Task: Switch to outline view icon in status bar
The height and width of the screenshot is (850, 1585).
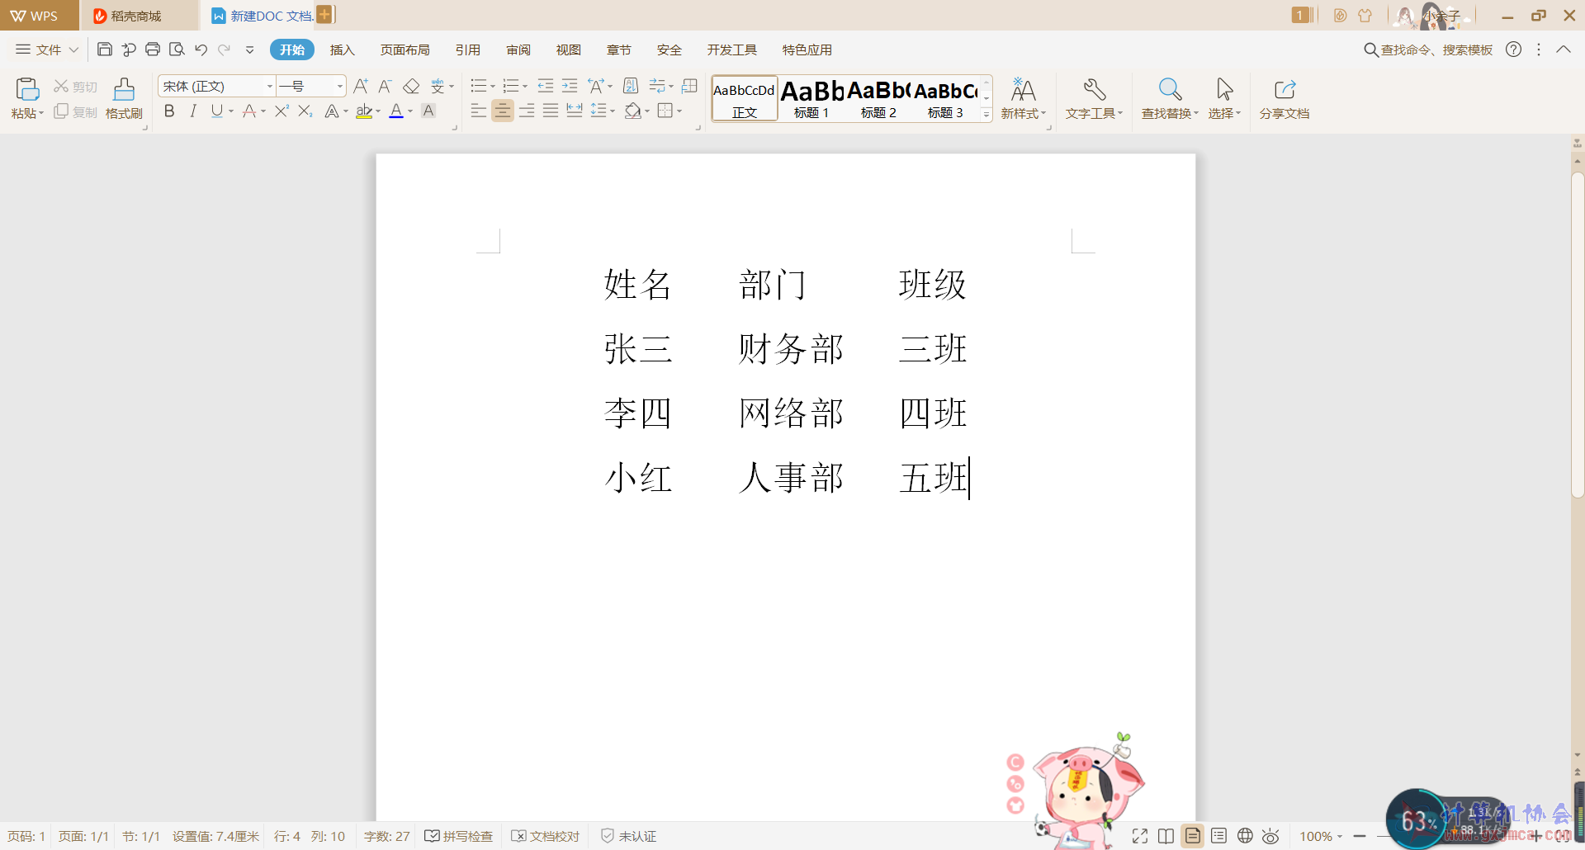Action: click(x=1218, y=836)
